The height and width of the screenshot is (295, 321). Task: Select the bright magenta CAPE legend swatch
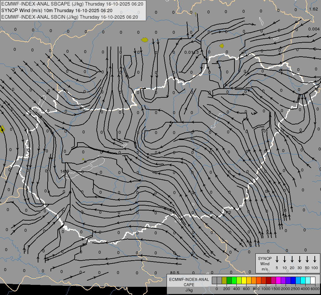278,280
